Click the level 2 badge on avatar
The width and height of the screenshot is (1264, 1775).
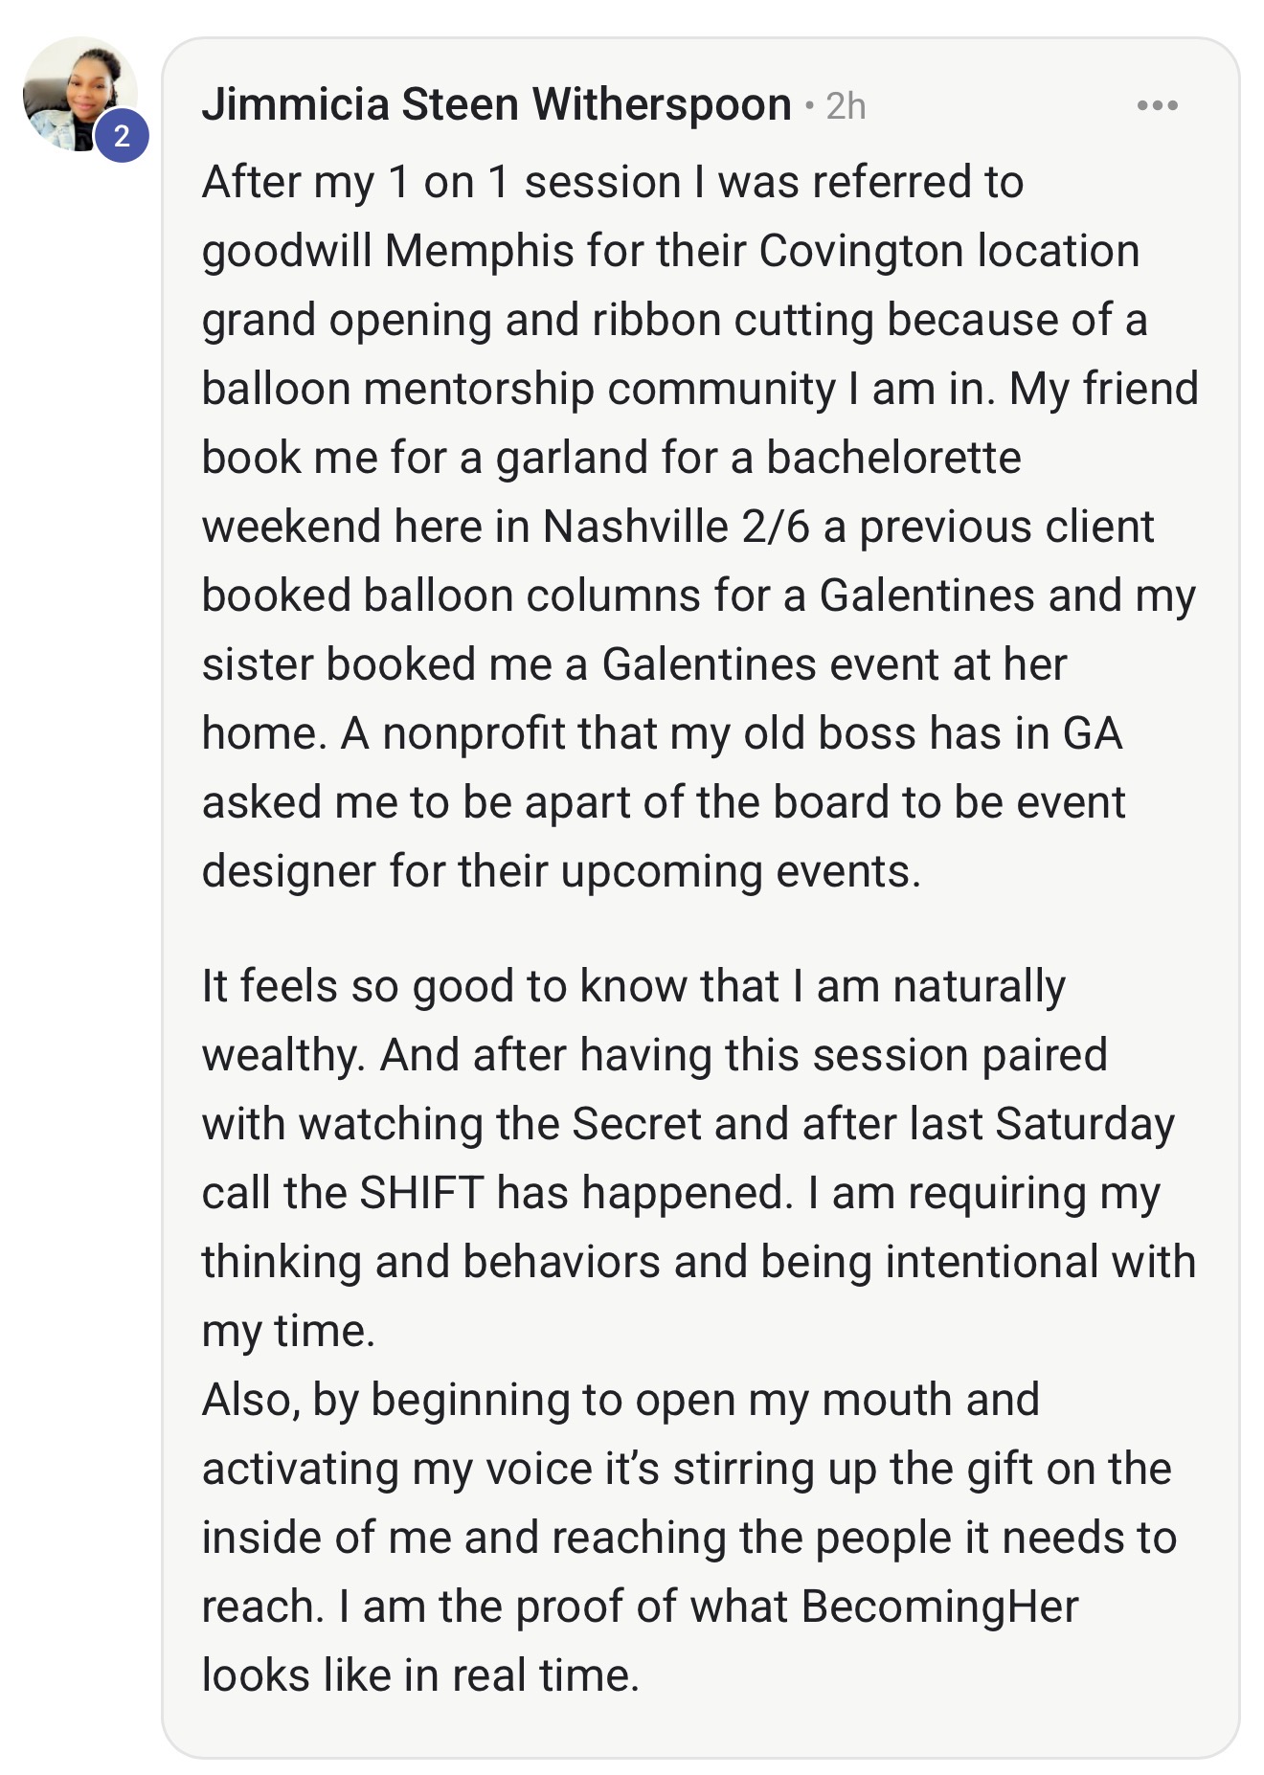point(122,136)
